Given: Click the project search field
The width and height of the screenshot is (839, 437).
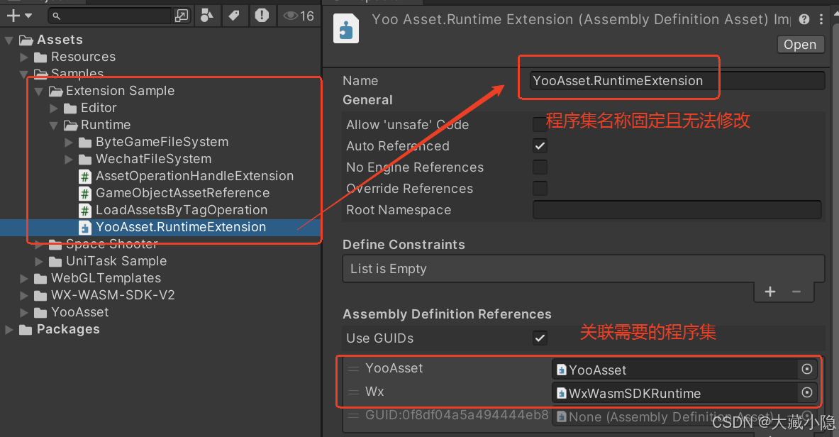Looking at the screenshot, I should [x=110, y=16].
